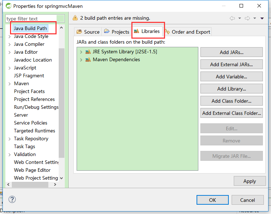271x214 pixels.
Task: Click the Spring leaf icon in title bar
Action: 9,6
